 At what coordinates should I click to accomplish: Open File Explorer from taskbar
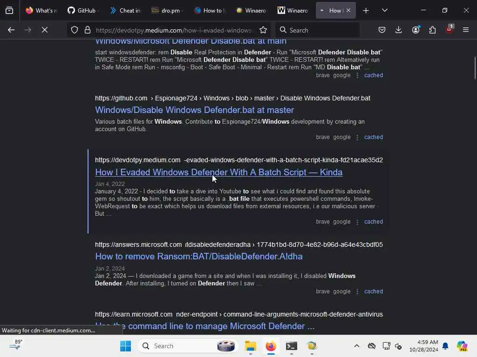(250, 346)
